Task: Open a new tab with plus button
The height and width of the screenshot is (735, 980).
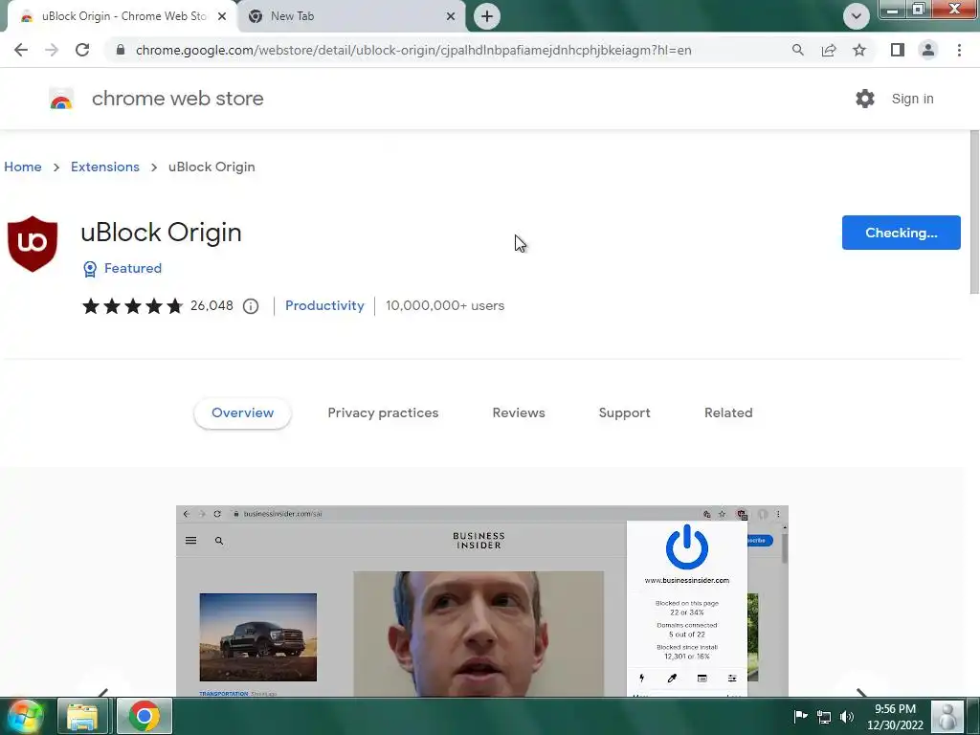Action: point(487,16)
